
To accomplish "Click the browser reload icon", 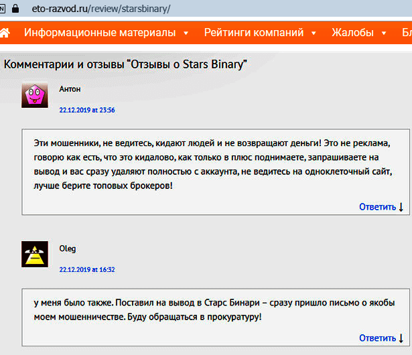I will [3, 10].
